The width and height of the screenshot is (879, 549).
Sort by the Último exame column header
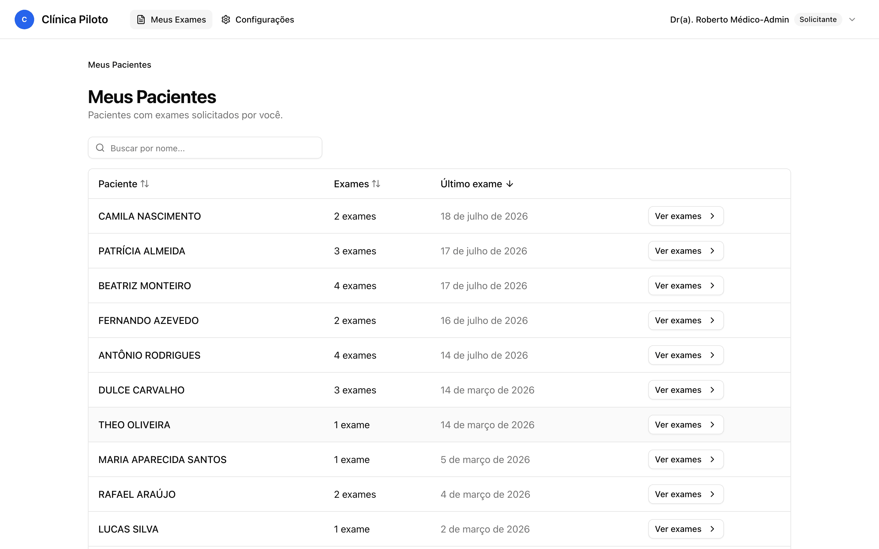(477, 184)
